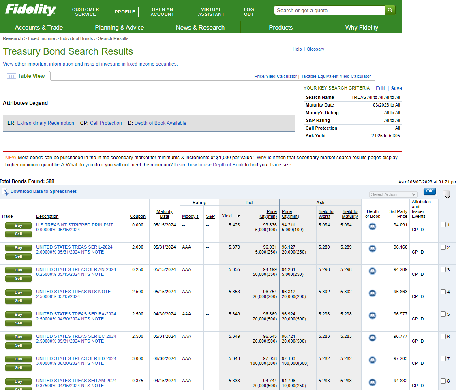Click Extraordinary Redemption legend link

pos(46,123)
